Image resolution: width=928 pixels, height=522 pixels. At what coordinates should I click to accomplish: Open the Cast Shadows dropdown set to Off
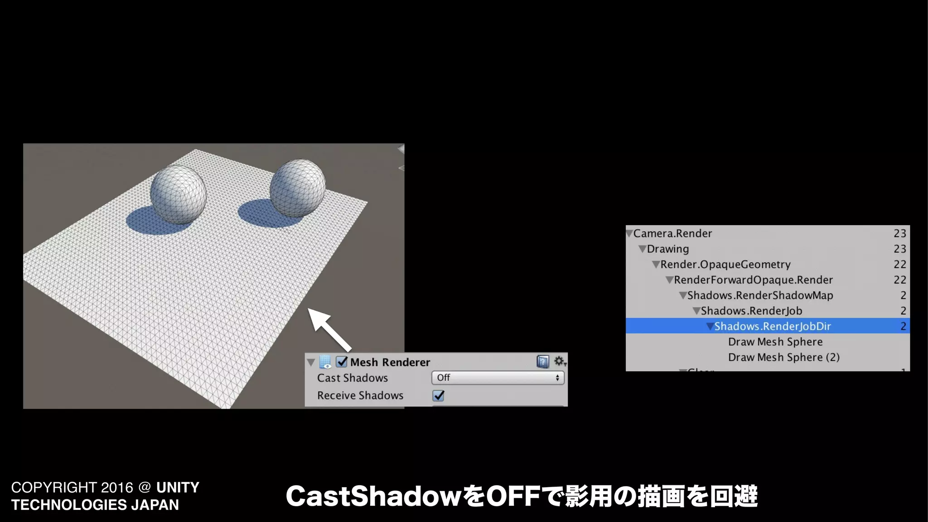(498, 377)
